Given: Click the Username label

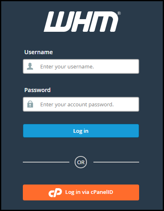Looking at the screenshot, I should coord(38,52).
